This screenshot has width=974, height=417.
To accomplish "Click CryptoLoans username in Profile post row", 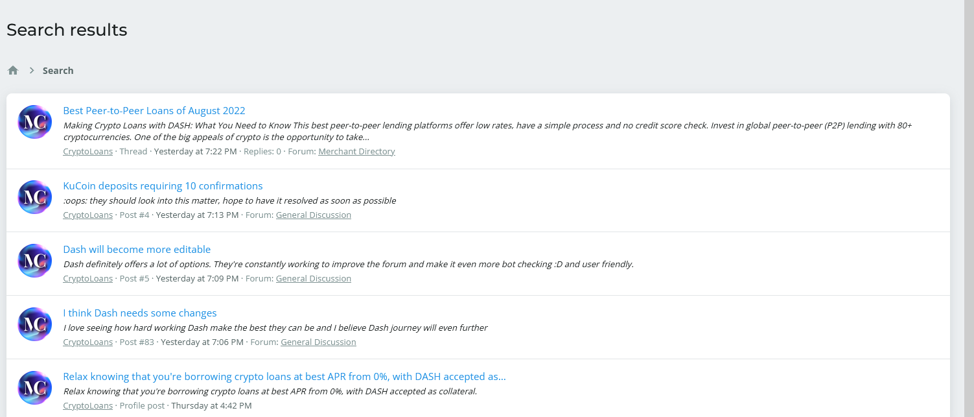I will (x=88, y=405).
